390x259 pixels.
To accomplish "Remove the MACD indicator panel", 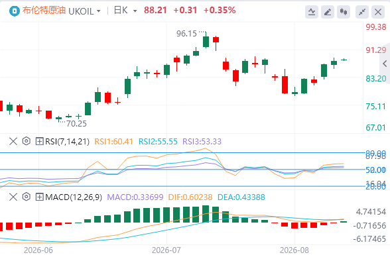I will [x=13, y=197].
